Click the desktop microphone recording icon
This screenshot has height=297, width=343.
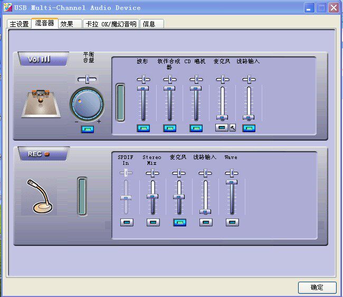point(40,196)
